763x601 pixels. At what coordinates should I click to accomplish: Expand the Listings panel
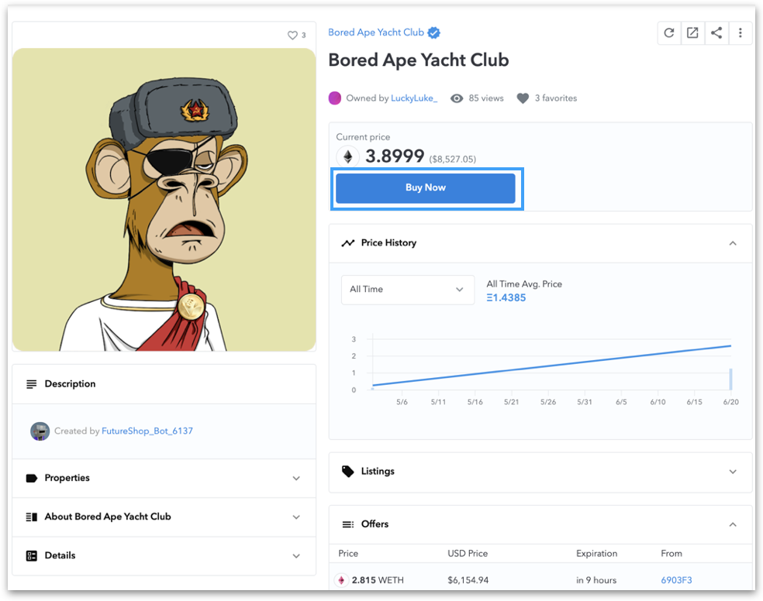coord(540,472)
